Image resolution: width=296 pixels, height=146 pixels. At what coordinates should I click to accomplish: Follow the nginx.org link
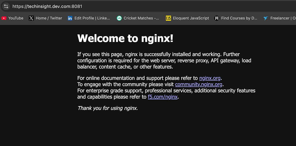[x=210, y=78]
